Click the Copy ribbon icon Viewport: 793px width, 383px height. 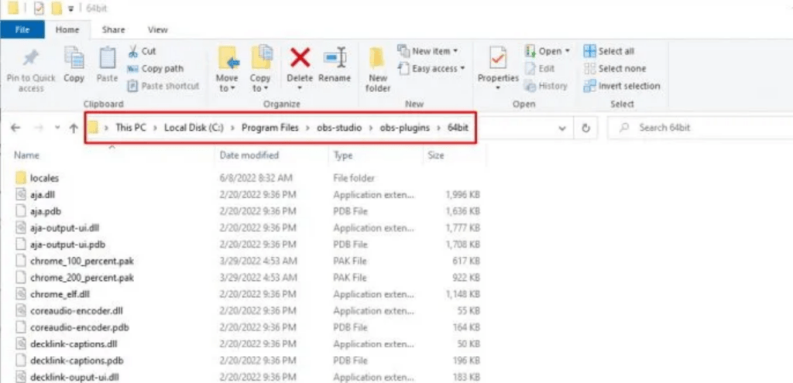74,57
